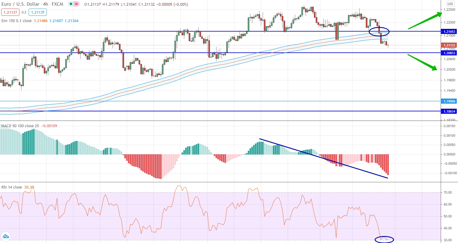Image resolution: width=458 pixels, height=243 pixels.
Task: Click the 0.00150 tick on MACD scale
Action: pyautogui.click(x=449, y=126)
